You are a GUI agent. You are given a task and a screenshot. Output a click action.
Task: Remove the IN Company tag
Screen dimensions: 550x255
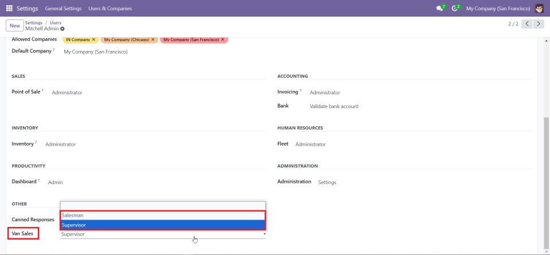(x=93, y=39)
